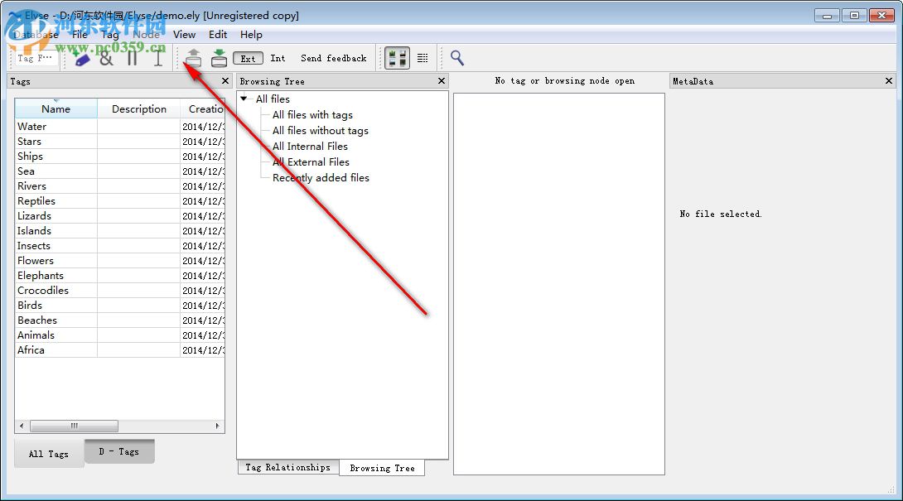Open the Database menu
Image resolution: width=903 pixels, height=501 pixels.
point(36,35)
